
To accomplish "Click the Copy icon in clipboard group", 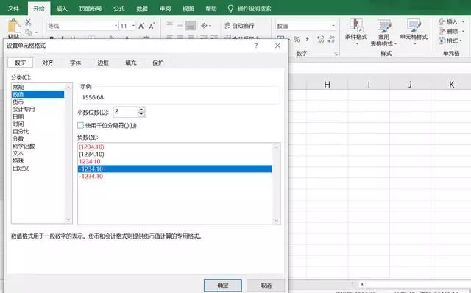I will click(x=29, y=32).
